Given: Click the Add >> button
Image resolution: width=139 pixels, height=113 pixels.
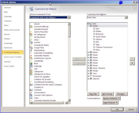Looking at the screenshot, I should pyautogui.click(x=79, y=59).
